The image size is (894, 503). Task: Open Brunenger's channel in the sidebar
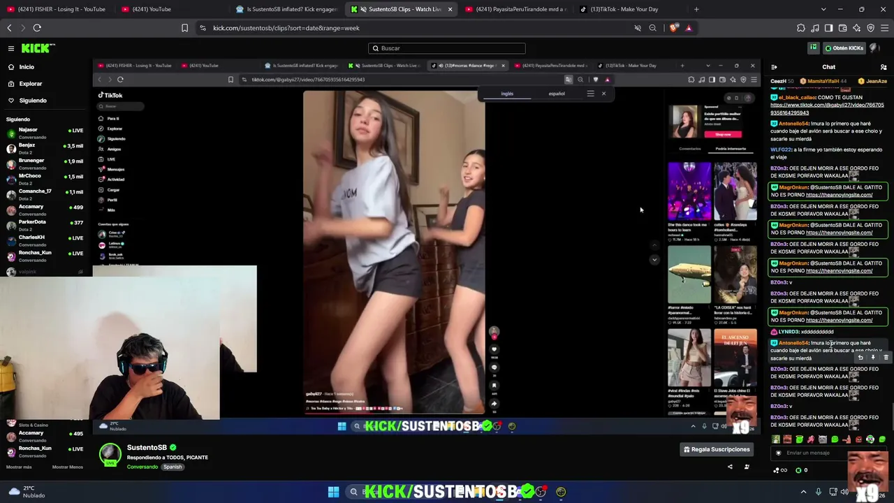(x=45, y=163)
